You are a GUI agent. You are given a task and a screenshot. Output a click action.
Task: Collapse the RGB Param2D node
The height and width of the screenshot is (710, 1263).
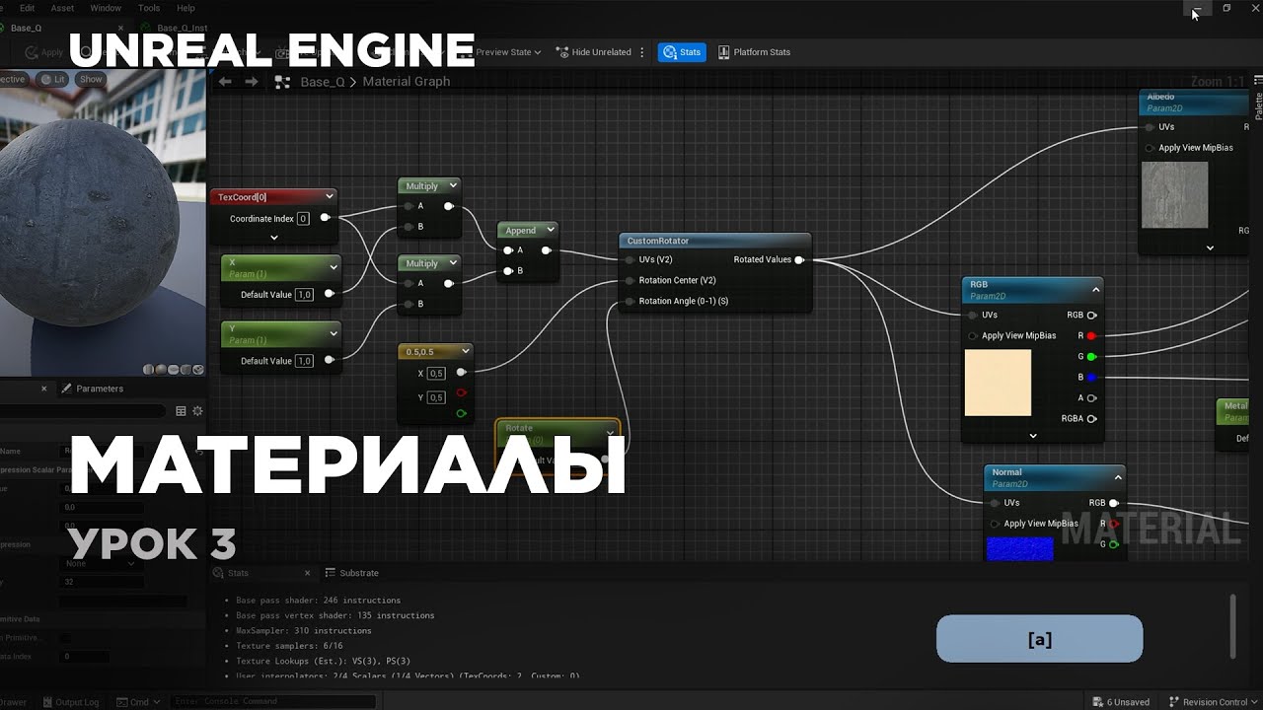coord(1095,290)
